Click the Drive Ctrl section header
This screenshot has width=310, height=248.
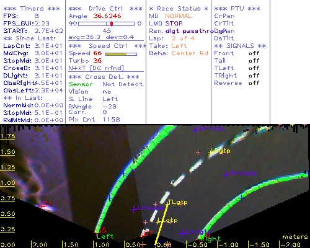coord(105,9)
